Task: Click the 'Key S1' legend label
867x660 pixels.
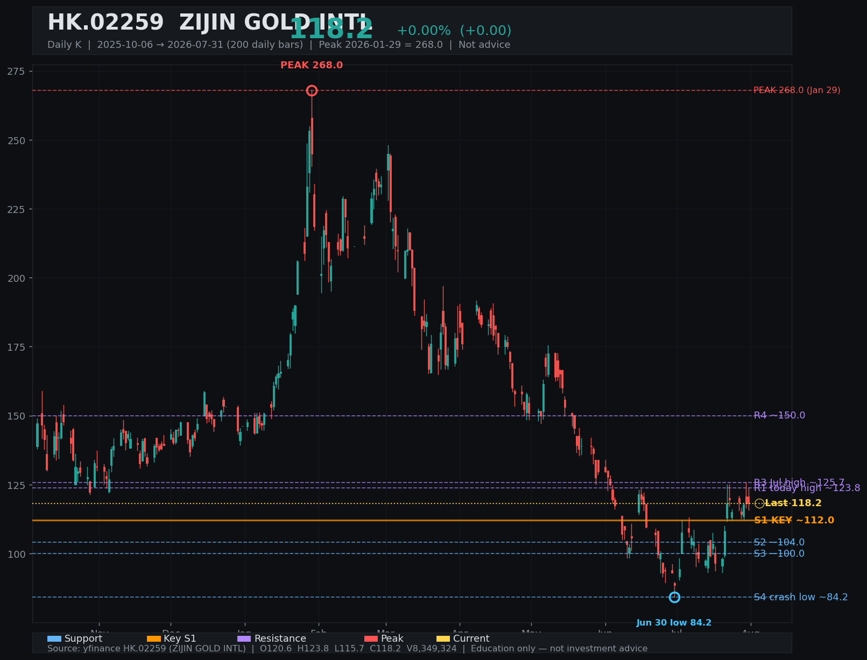Action: (180, 639)
